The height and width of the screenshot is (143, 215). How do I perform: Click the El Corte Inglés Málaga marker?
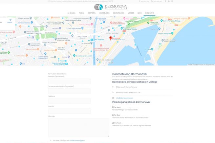coord(82,28)
